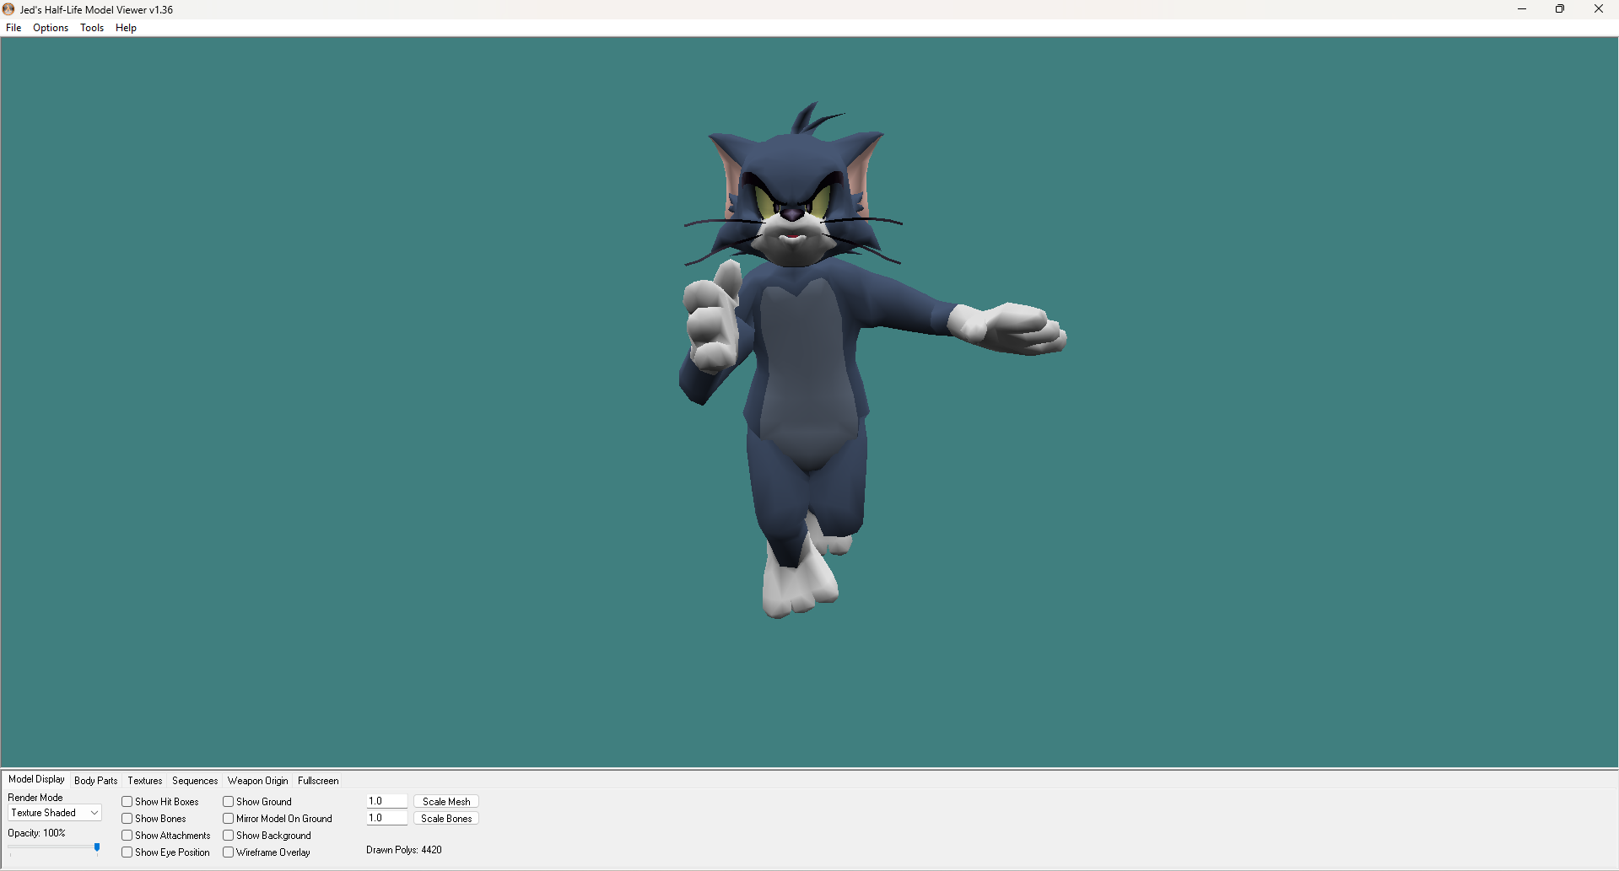Restore down the Model Viewer window

(1560, 9)
